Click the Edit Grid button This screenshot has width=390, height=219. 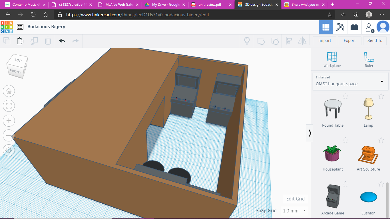[295, 199]
